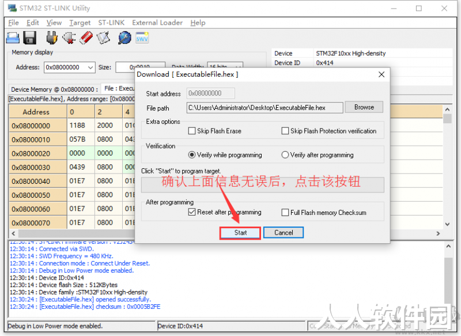Click the File path input field

click(x=264, y=108)
